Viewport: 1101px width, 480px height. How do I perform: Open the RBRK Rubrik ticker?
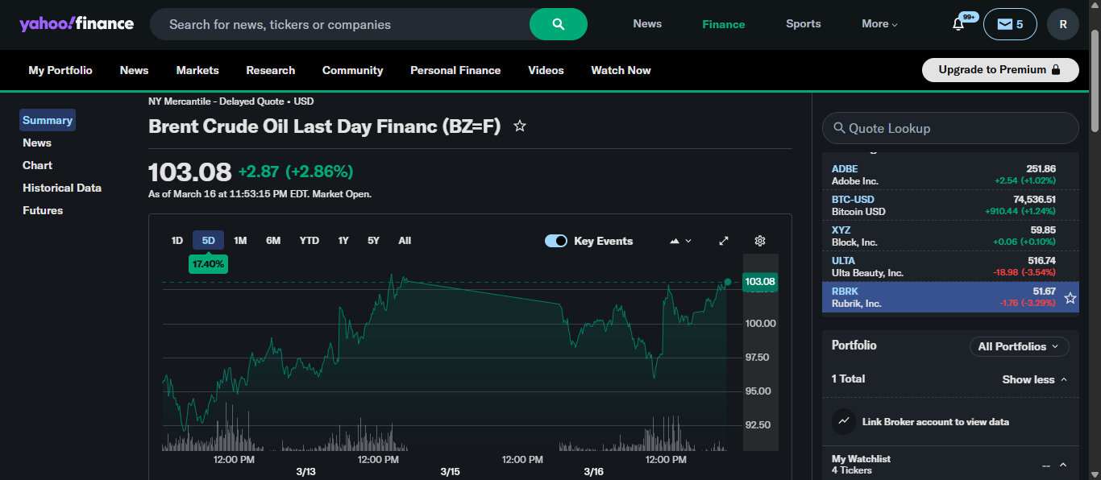(845, 292)
